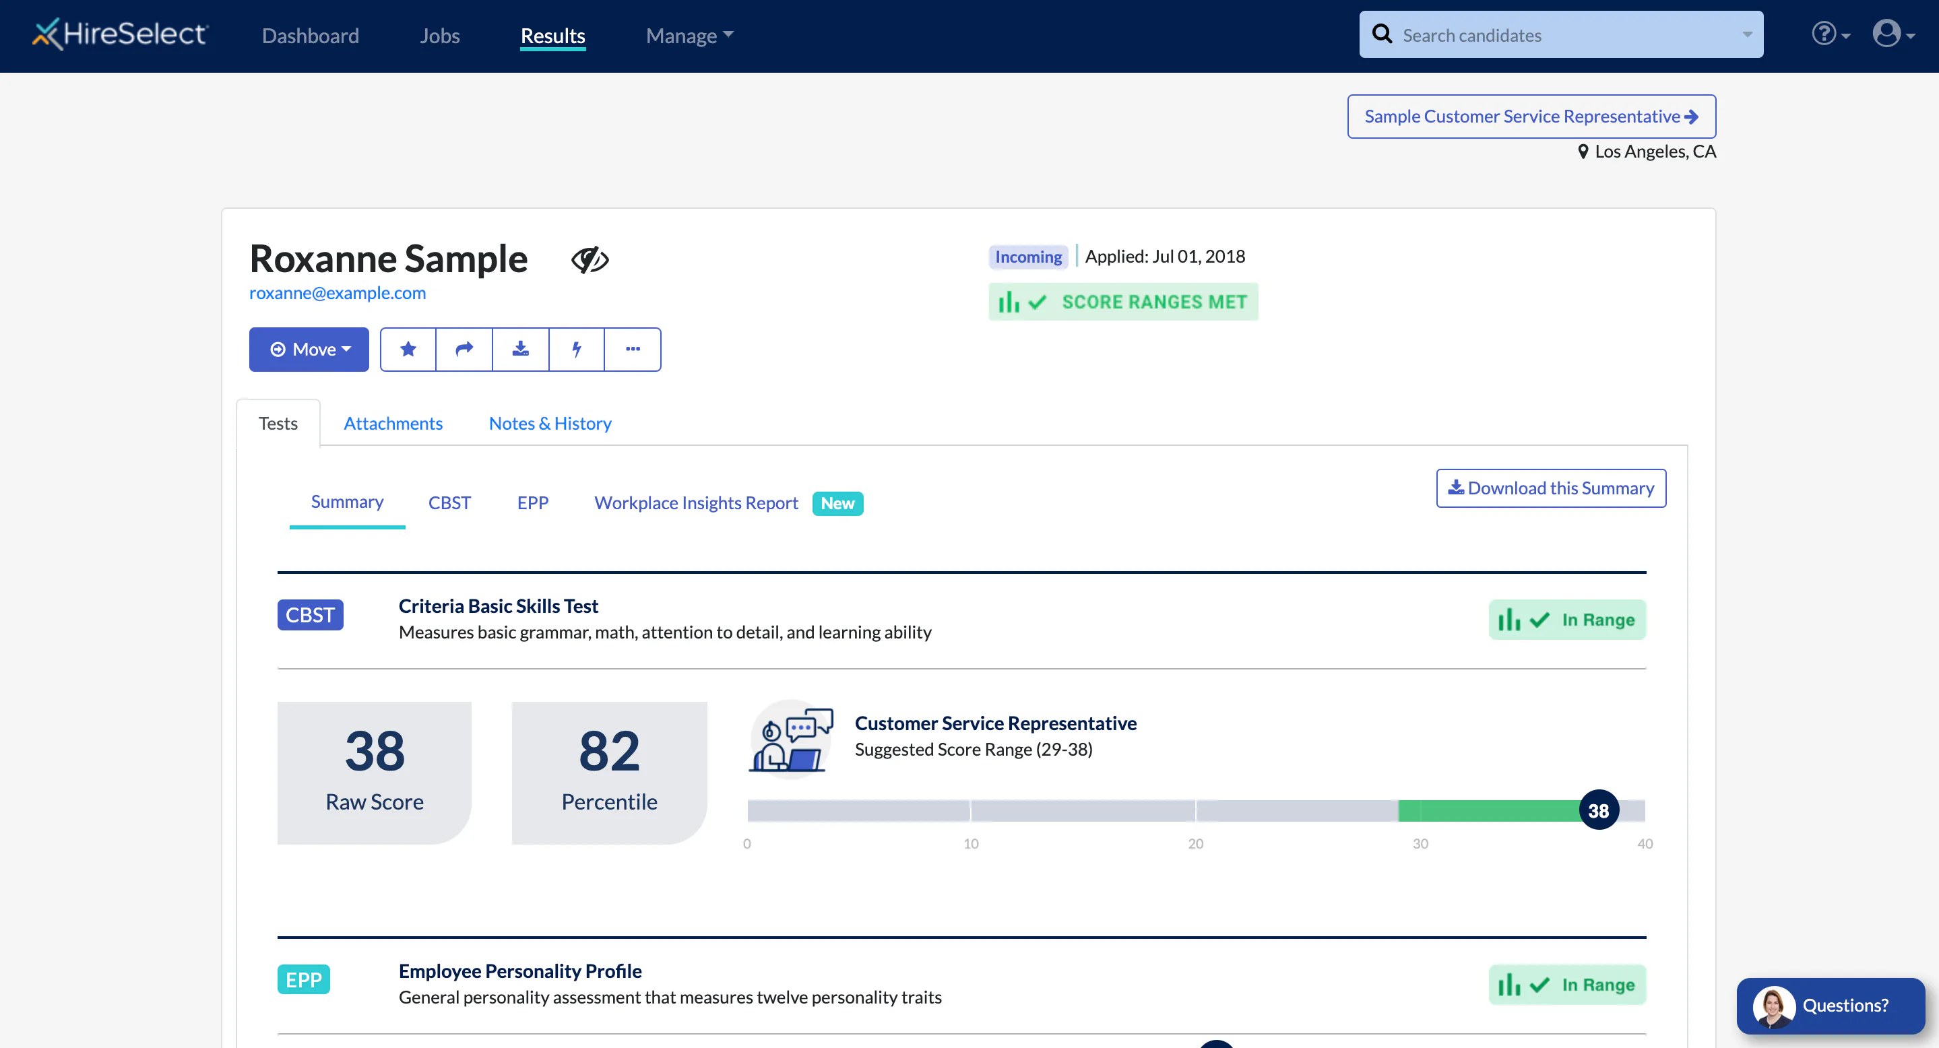
Task: Expand the Manage navigation dropdown
Action: tap(687, 35)
